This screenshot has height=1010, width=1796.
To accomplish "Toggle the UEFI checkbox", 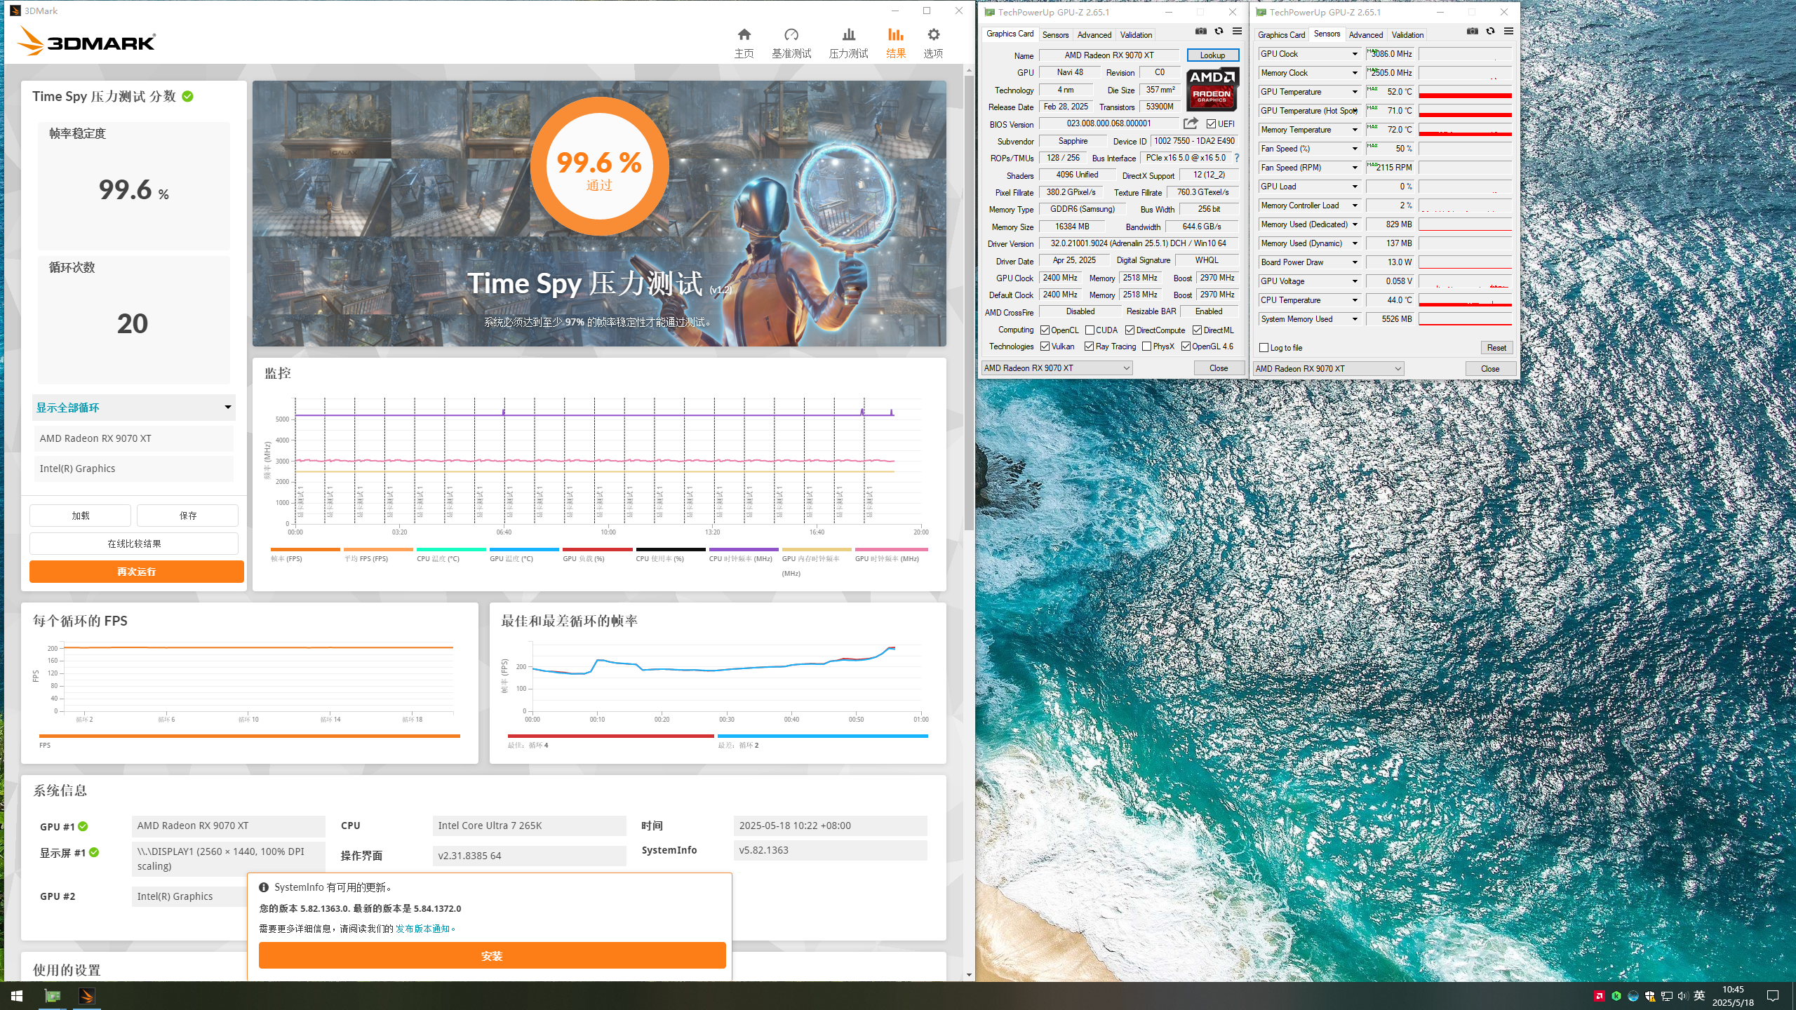I will [1211, 124].
